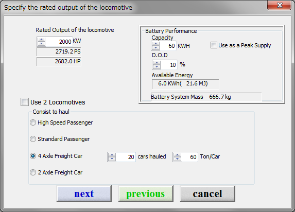Decrease Ton/Car value down arrow
This screenshot has height=212, width=295.
[177, 159]
